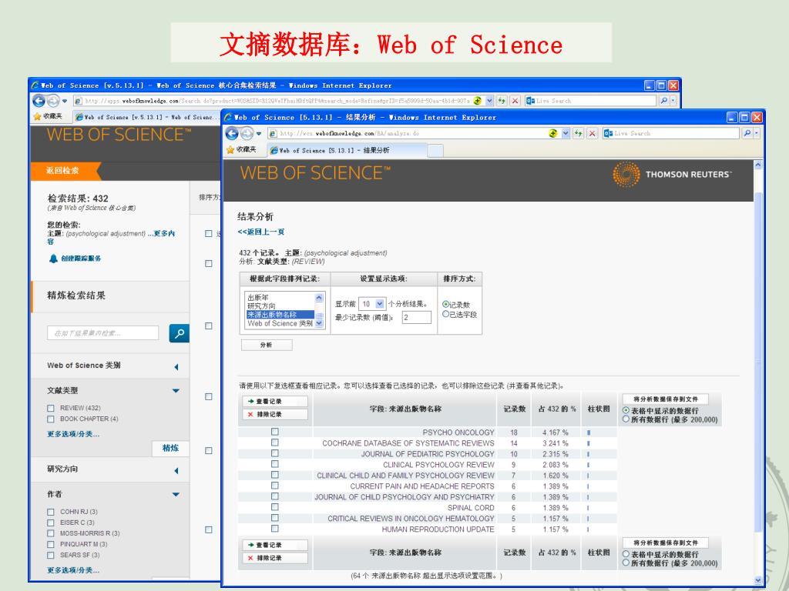Check the REVIEW (432) document type filter
The width and height of the screenshot is (789, 591).
pos(50,408)
